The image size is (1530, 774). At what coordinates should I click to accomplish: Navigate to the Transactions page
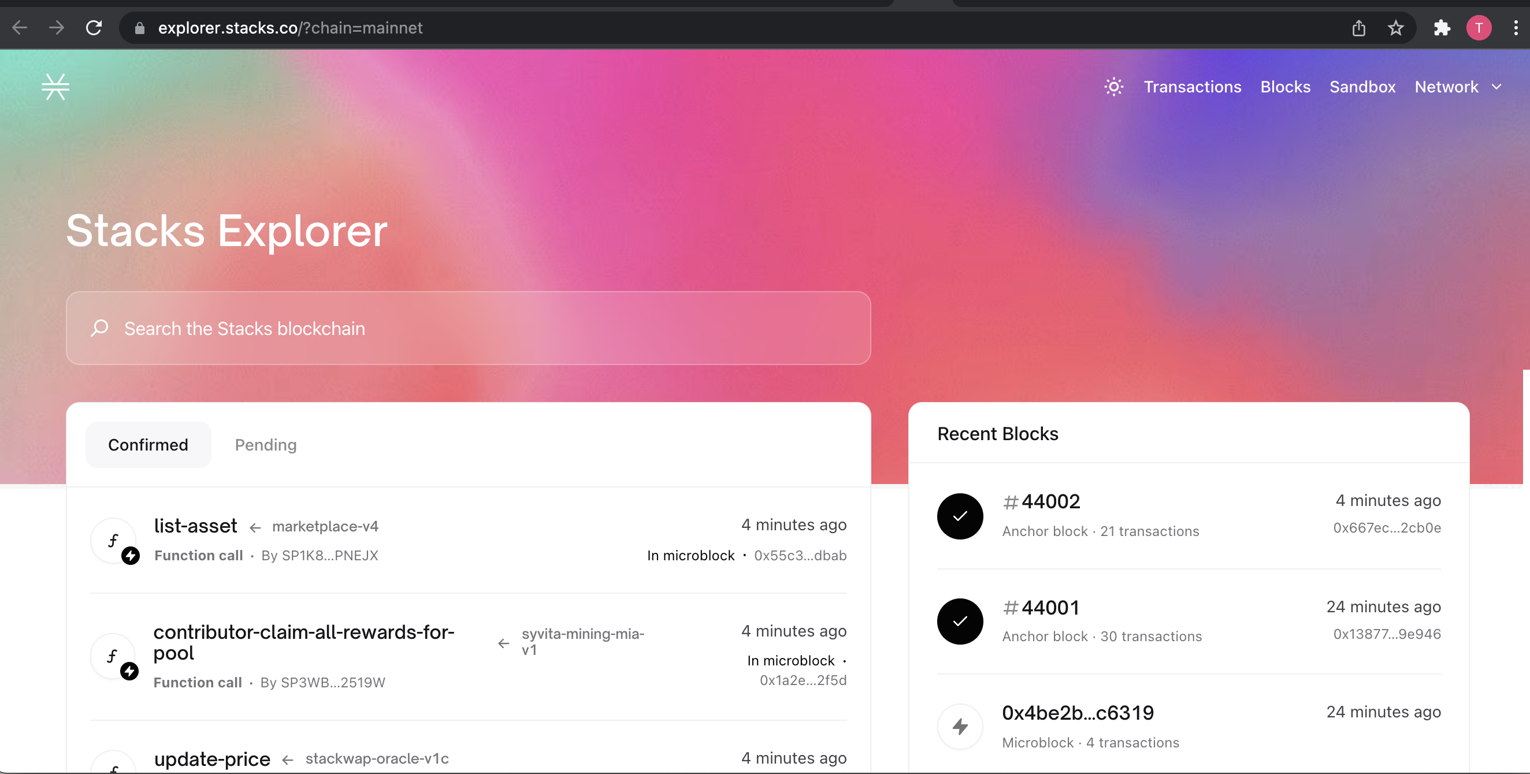point(1193,87)
